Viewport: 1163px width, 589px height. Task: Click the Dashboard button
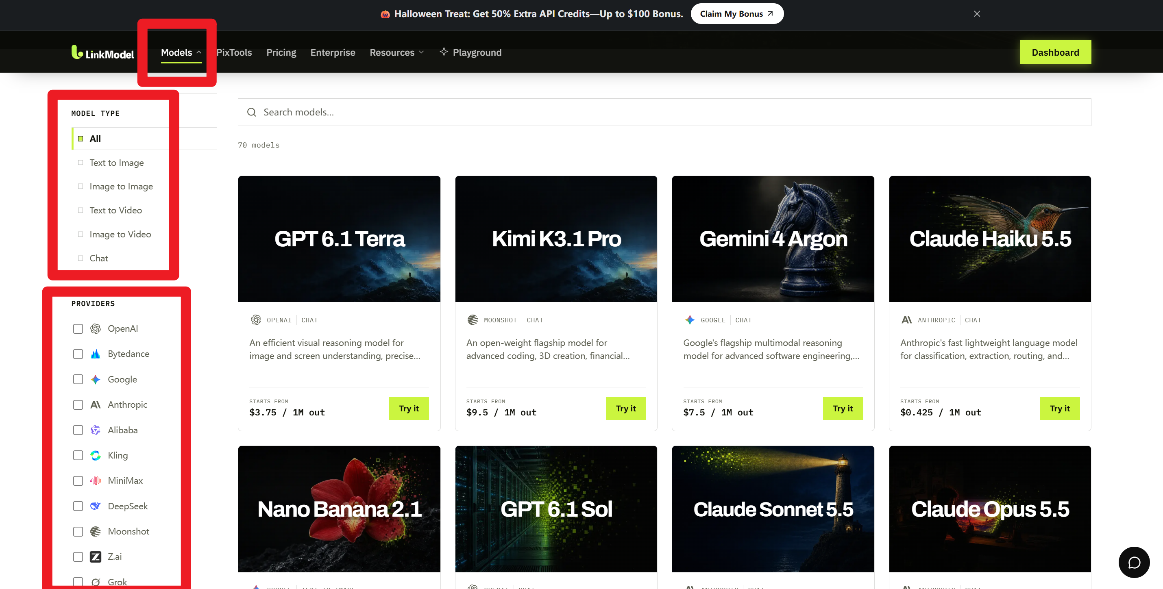[x=1055, y=52]
